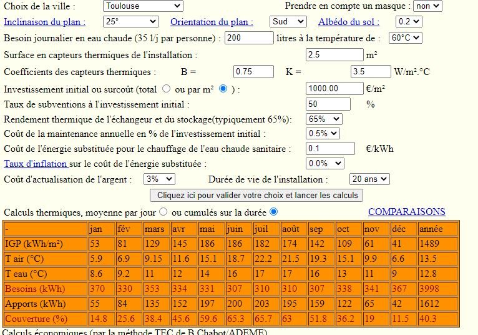The width and height of the screenshot is (478, 335).
Task: Click the annual T eau value 12.8
Action: tap(438, 274)
